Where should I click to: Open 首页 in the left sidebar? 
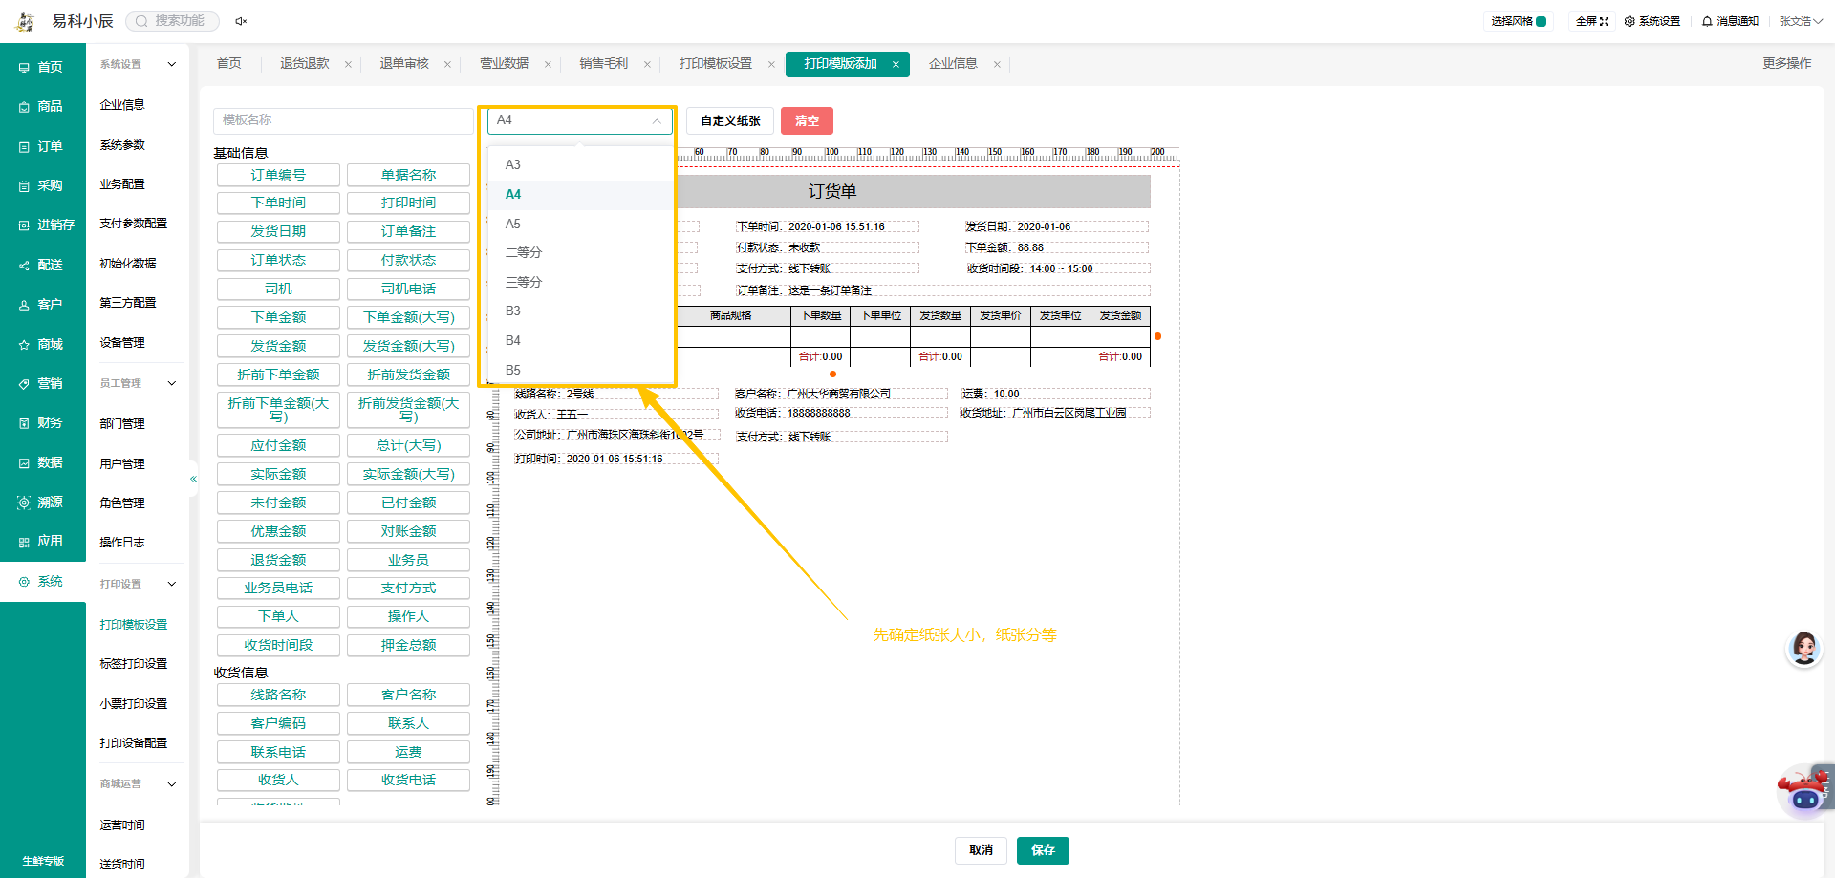[x=43, y=67]
